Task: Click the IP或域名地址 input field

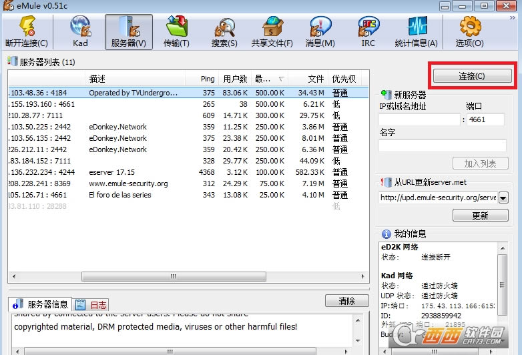Action: point(419,120)
